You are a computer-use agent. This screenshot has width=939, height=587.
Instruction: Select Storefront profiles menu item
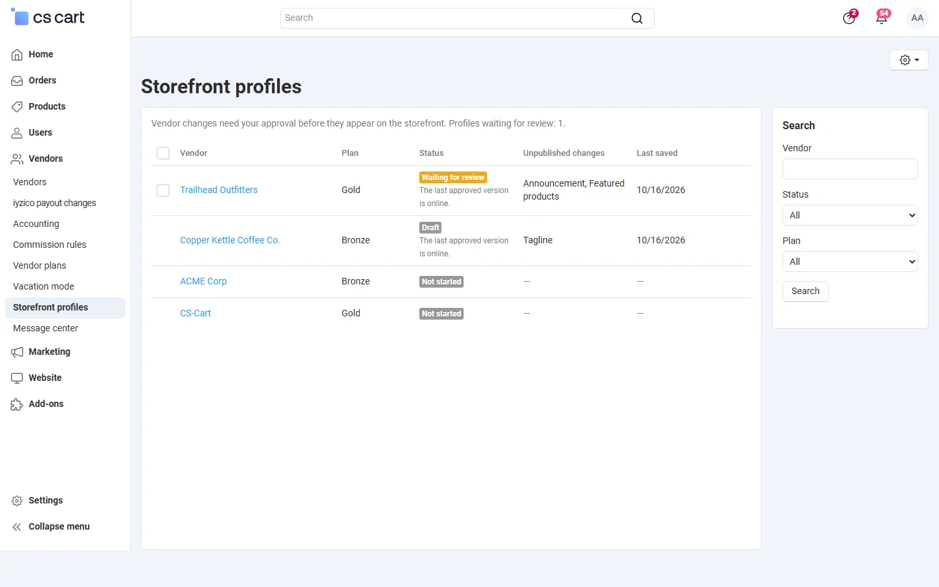(65, 307)
